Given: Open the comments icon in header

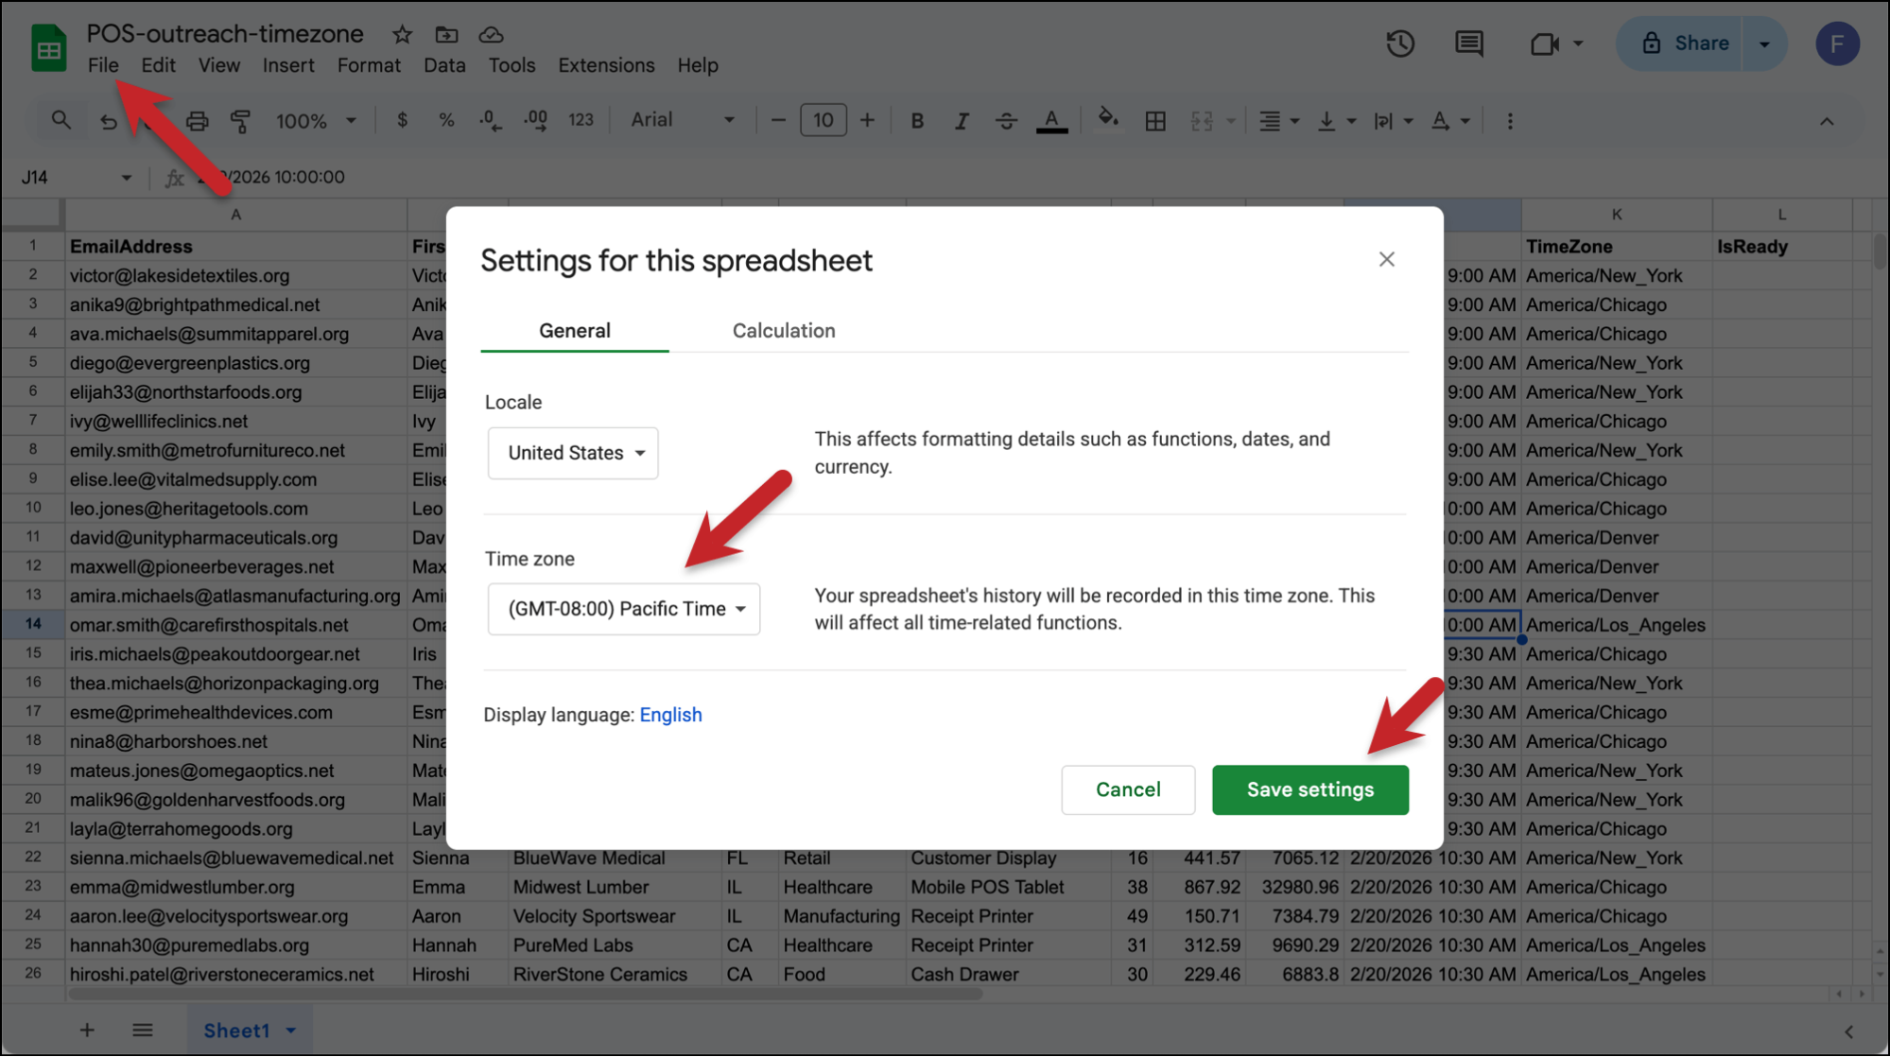Looking at the screenshot, I should pyautogui.click(x=1468, y=43).
